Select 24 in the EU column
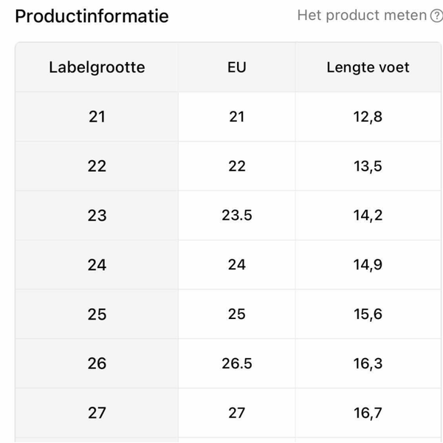The height and width of the screenshot is (443, 443). click(x=236, y=265)
